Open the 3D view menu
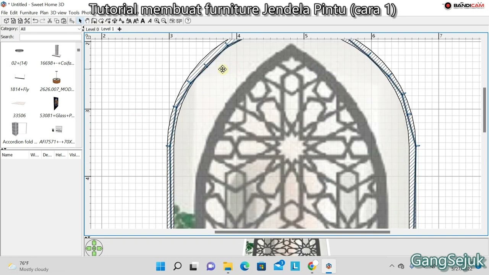 58,13
